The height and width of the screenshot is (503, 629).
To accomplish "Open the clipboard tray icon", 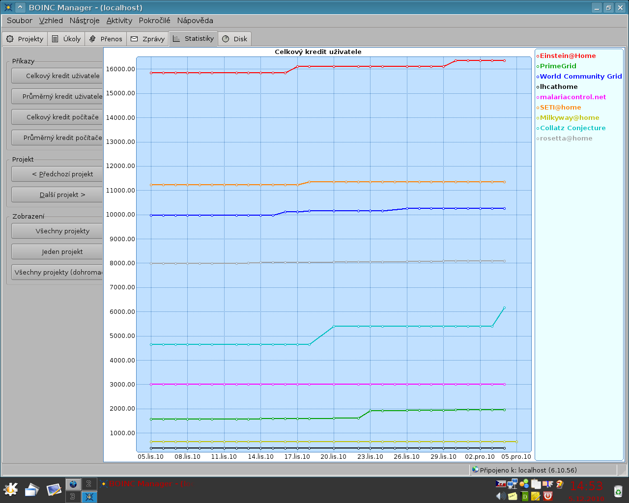I will pyautogui.click(x=536, y=484).
